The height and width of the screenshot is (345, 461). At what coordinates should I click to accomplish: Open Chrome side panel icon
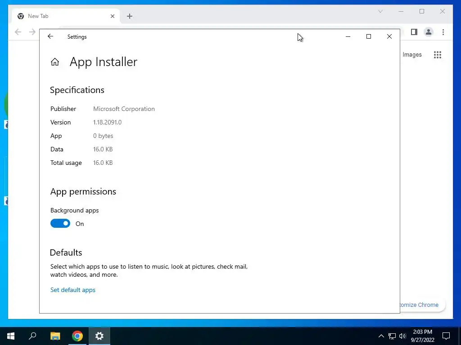point(414,32)
